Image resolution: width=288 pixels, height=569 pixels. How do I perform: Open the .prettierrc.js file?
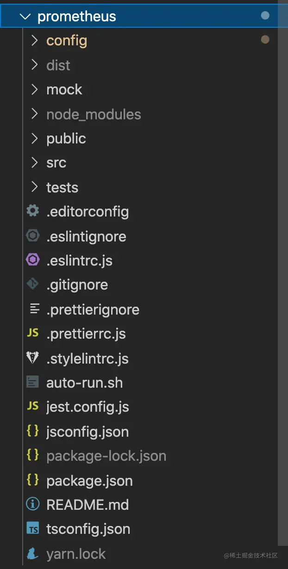[x=86, y=334]
